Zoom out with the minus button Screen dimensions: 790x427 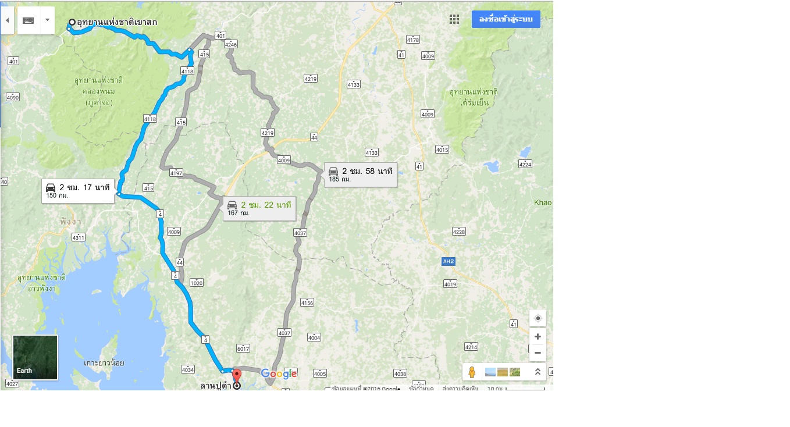[538, 353]
